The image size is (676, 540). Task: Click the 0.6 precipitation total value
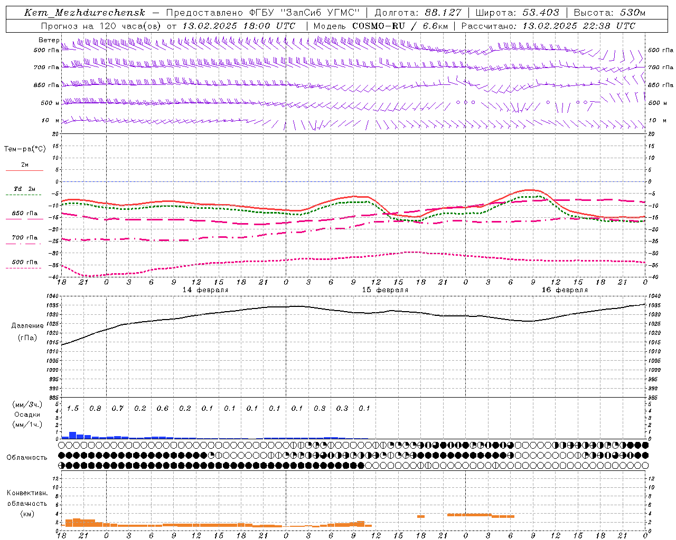pos(163,408)
